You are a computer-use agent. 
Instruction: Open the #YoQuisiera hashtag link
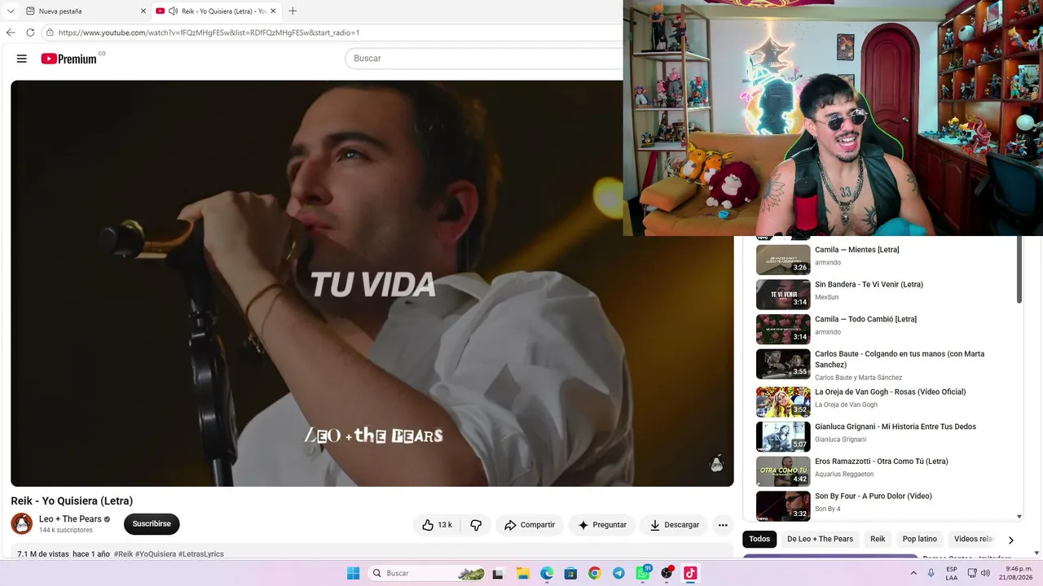click(x=156, y=554)
